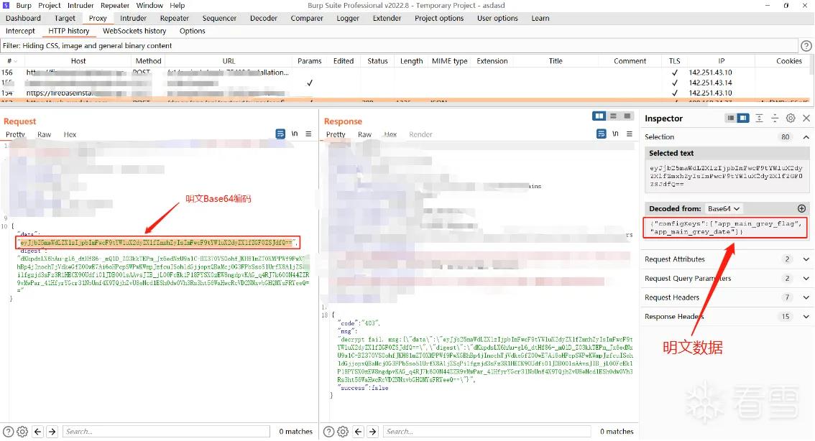Screen dimensions: 815x441
Task: Close the Inspector panel
Action: [806, 119]
